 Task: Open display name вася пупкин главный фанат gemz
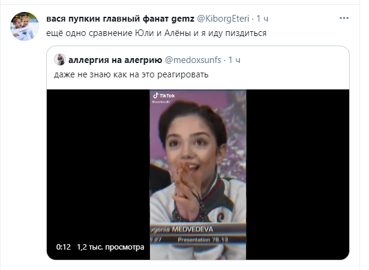coord(120,19)
